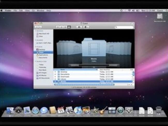
Task: Click Quick Look eye button in toolbar
Action: [x=79, y=27]
